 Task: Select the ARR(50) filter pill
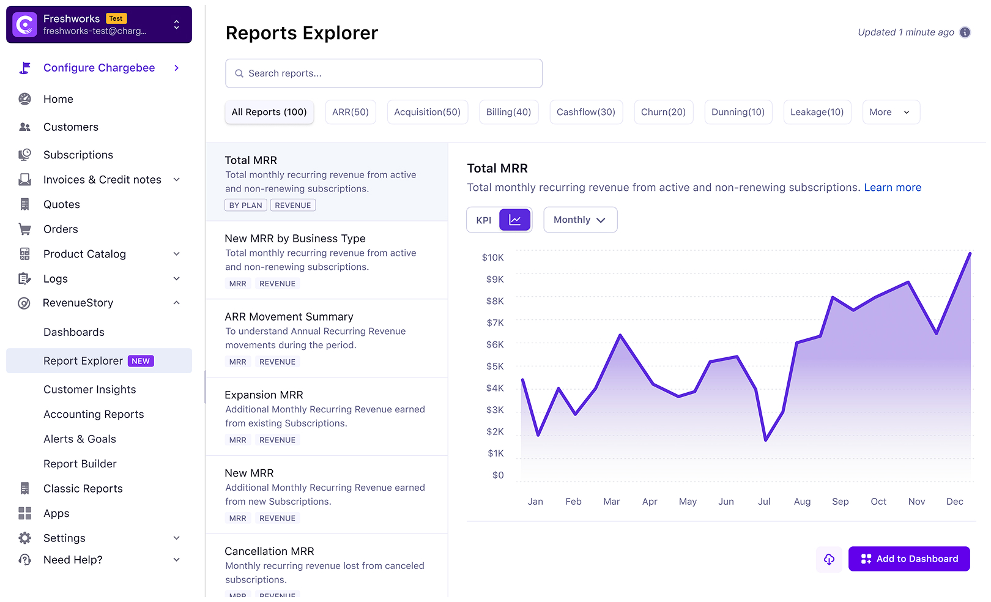(x=350, y=112)
